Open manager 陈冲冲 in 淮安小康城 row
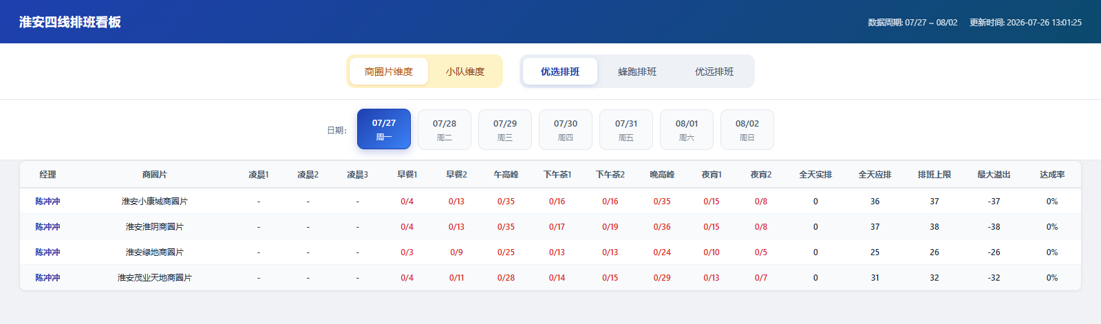 click(x=48, y=202)
